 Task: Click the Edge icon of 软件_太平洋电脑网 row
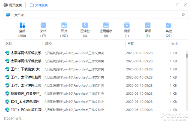coord(7,101)
